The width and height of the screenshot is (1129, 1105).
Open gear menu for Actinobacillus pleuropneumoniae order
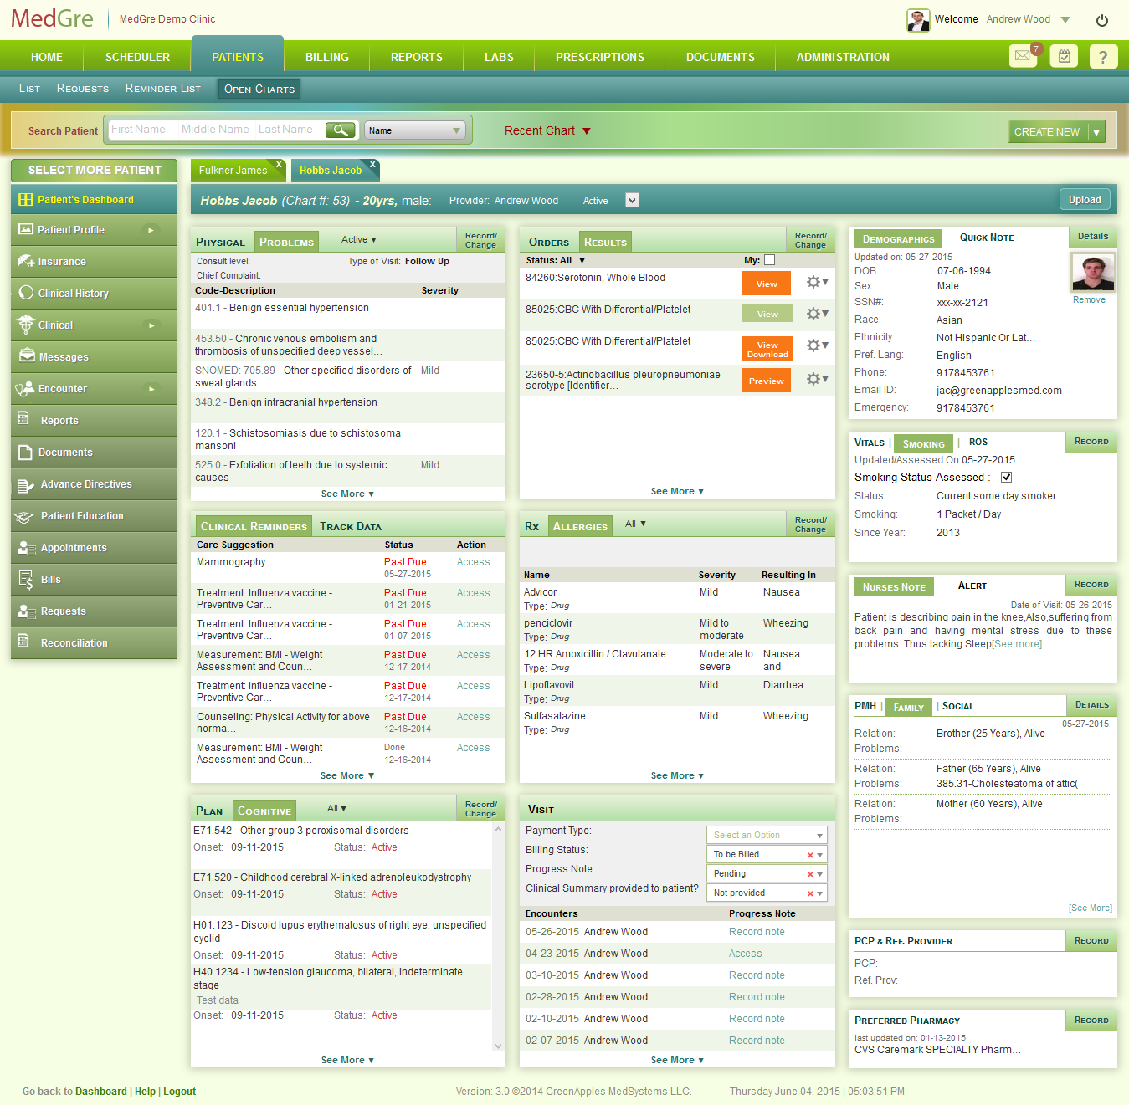817,379
